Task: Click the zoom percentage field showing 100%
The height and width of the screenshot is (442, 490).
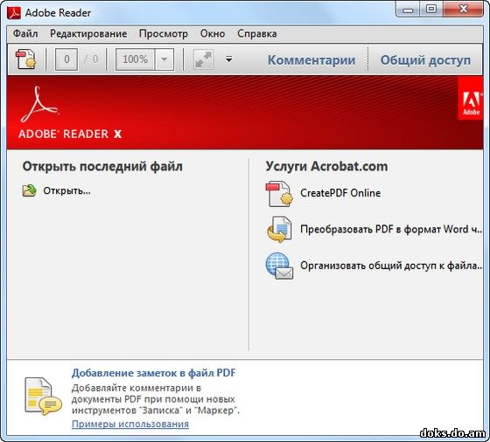Action: coord(135,59)
